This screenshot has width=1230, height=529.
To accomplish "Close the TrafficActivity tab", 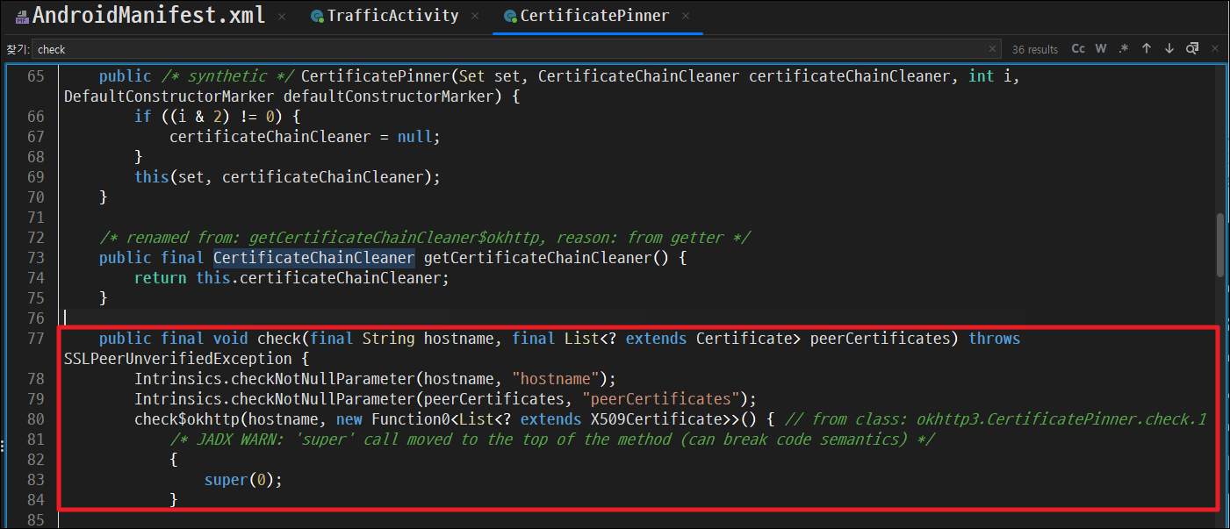I will pos(474,16).
